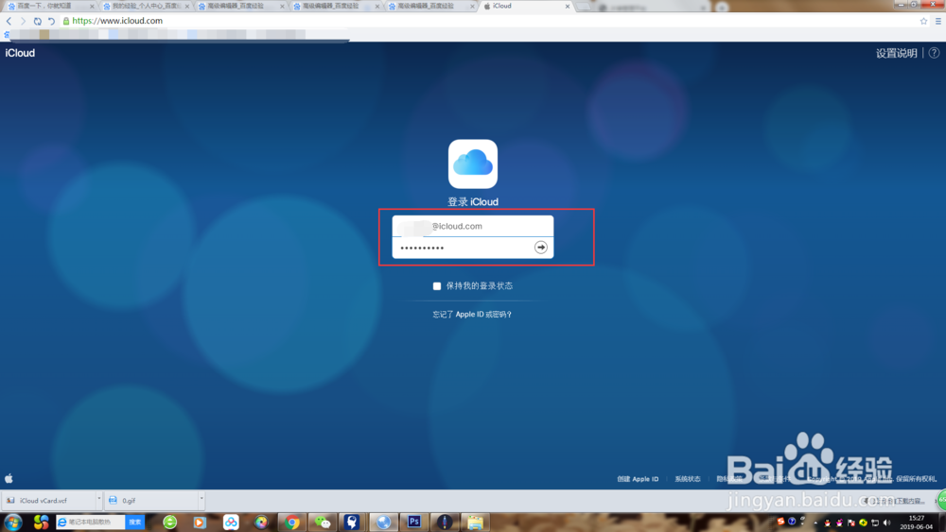
Task: Check the 保持我的登录状态 checkbox
Action: 437,286
